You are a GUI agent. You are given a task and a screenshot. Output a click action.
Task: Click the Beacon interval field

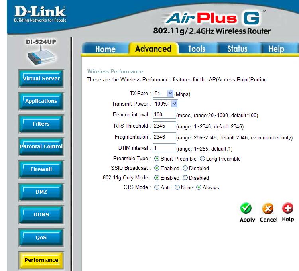tap(164, 114)
